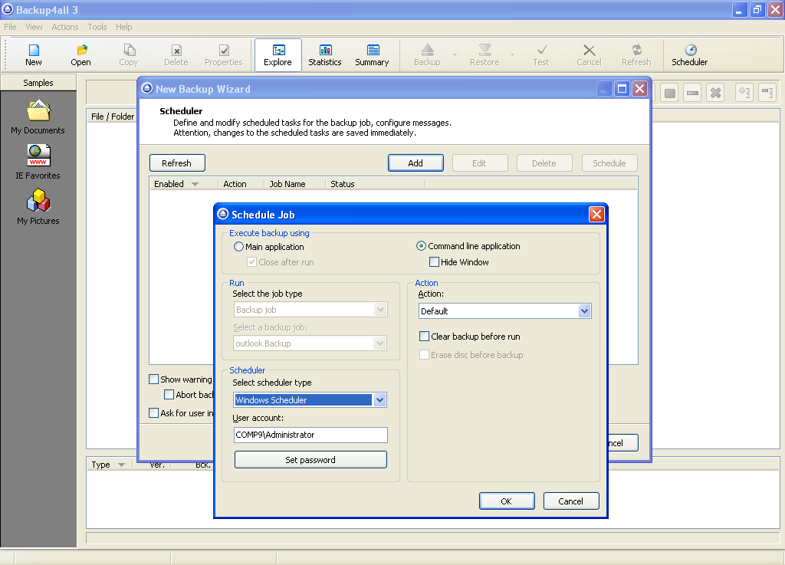785x565 pixels.
Task: Open the Select a backup job dropdown
Action: point(380,343)
